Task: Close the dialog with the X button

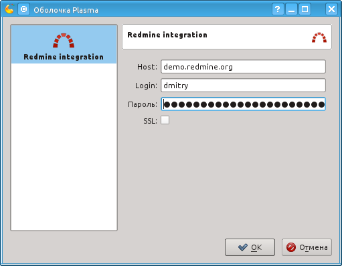Action: 331,9
